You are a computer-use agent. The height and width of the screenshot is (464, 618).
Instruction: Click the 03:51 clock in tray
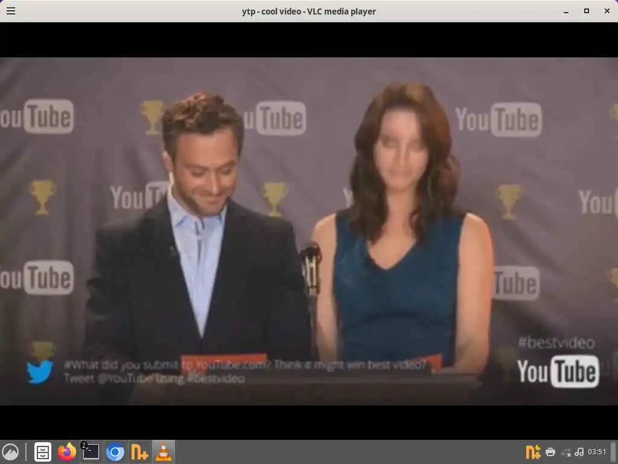[597, 452]
